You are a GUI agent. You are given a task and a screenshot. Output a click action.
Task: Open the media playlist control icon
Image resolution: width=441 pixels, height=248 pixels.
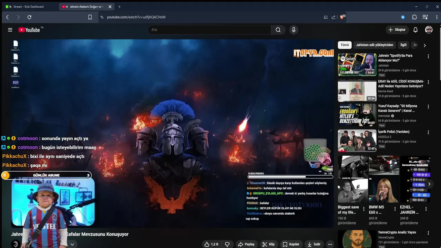coord(425,17)
